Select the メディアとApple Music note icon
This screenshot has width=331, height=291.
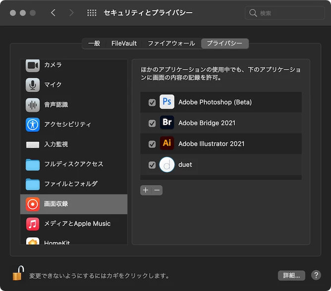(x=33, y=224)
